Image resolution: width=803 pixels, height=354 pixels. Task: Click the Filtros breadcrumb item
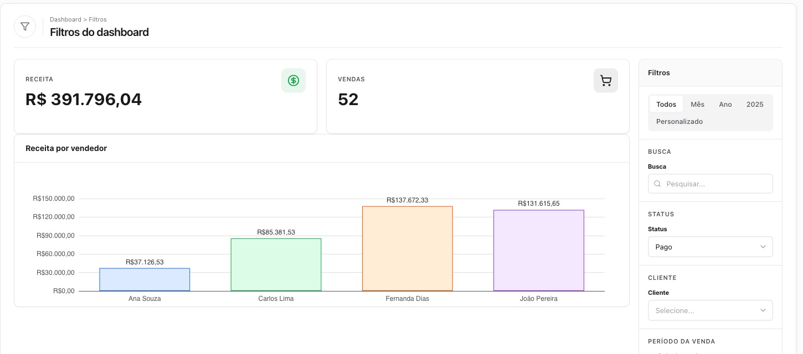pyautogui.click(x=98, y=19)
